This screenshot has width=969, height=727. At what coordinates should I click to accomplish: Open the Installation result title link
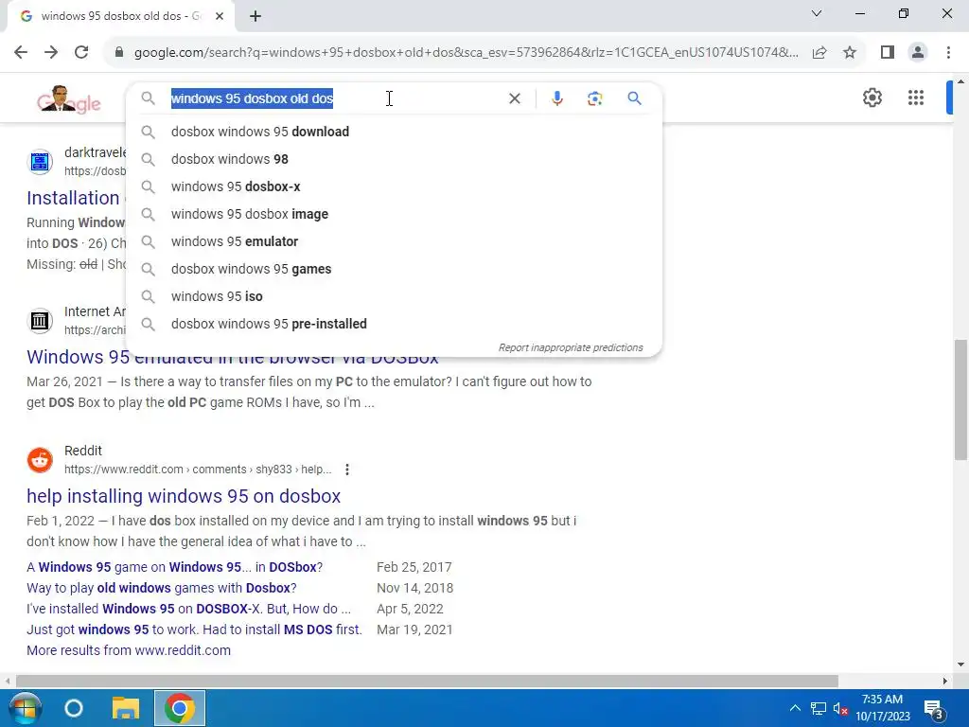73,198
